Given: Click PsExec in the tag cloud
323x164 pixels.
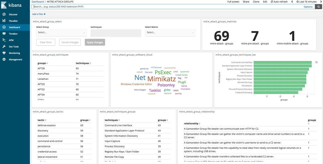Looking at the screenshot, I should (163, 72).
